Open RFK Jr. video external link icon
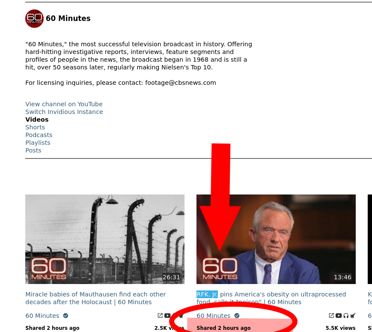The image size is (372, 332). (331, 315)
